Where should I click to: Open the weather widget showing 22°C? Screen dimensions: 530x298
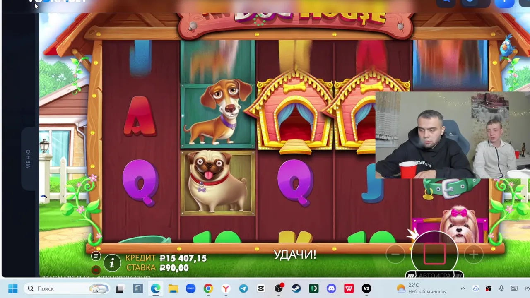421,288
